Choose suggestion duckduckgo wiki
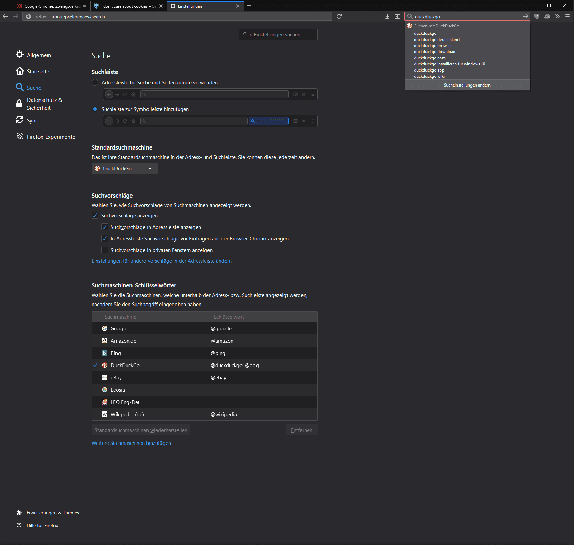The image size is (574, 545). pyautogui.click(x=467, y=76)
